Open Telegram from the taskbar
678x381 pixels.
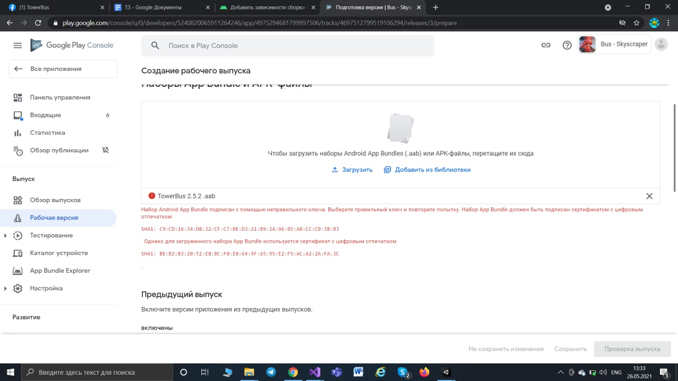click(271, 372)
